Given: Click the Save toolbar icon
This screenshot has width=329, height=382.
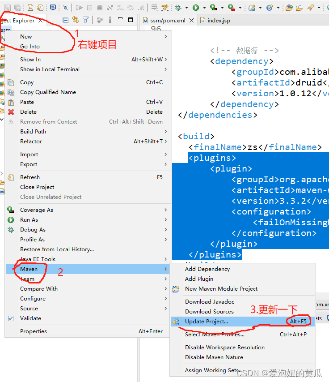Looking at the screenshot, I should tap(7, 8).
